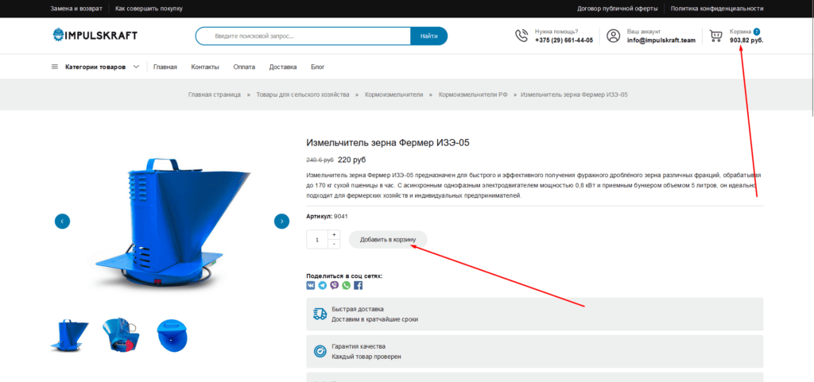Open the Контакты menu item
The width and height of the screenshot is (814, 382).
tap(205, 67)
